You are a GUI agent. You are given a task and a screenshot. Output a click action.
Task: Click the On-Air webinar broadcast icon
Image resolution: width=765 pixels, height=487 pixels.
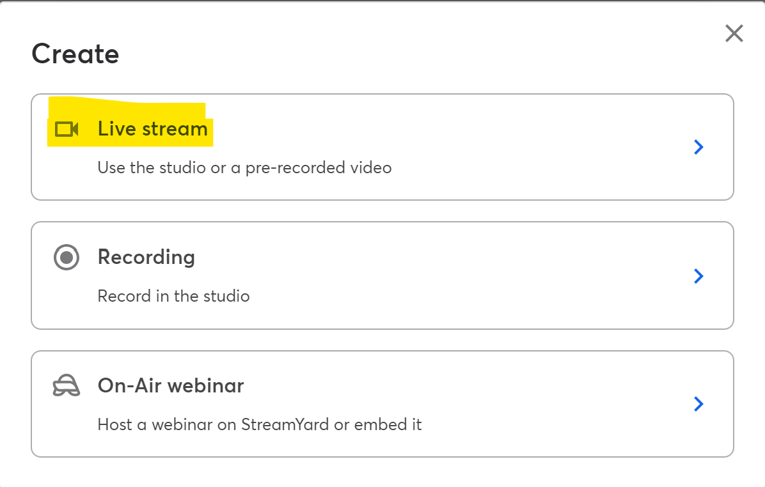67,385
